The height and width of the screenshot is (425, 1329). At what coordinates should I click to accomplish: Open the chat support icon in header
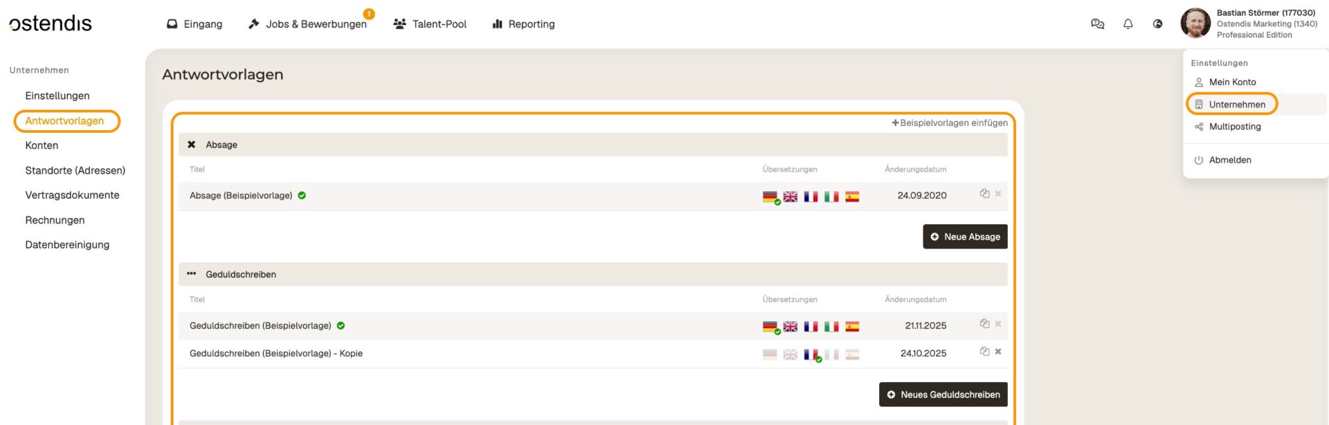1097,24
